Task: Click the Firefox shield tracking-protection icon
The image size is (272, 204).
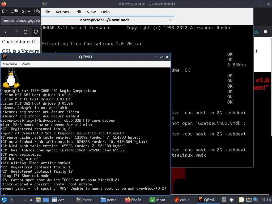Action: 36,32
